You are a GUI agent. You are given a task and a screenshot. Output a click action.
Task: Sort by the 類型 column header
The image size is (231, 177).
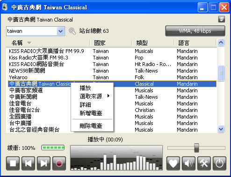pos(153,43)
